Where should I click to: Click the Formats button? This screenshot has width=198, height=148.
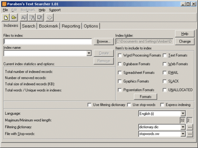tap(145, 97)
